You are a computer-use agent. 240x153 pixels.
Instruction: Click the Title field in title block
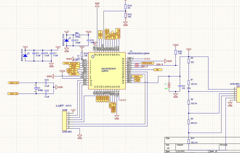point(202,140)
